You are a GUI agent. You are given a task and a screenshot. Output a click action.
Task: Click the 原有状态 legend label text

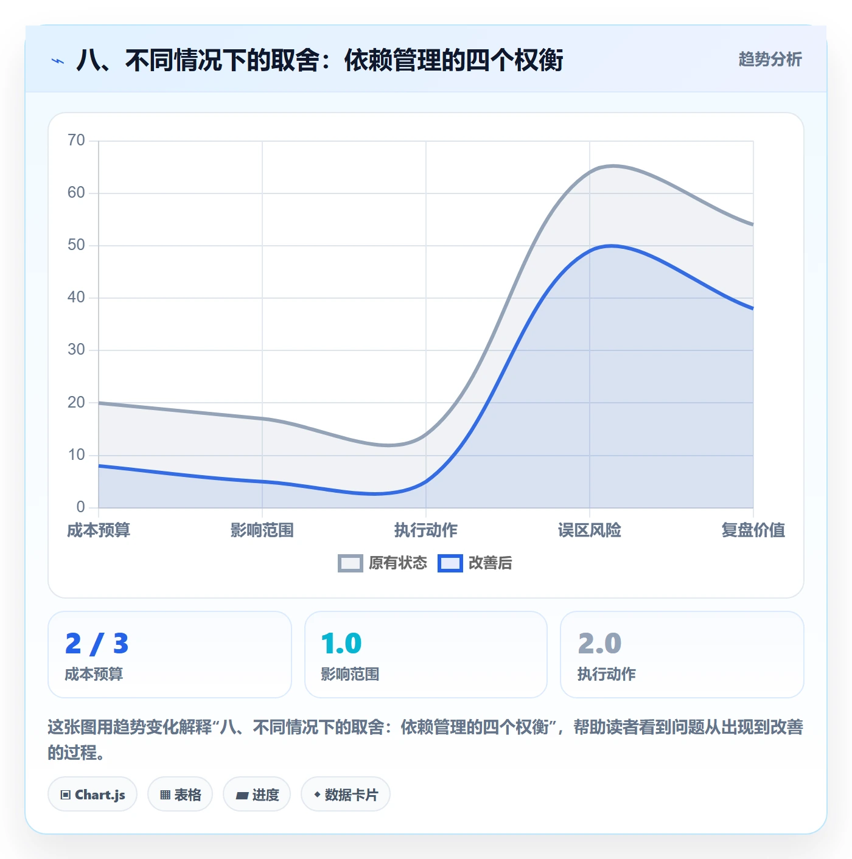(x=398, y=563)
